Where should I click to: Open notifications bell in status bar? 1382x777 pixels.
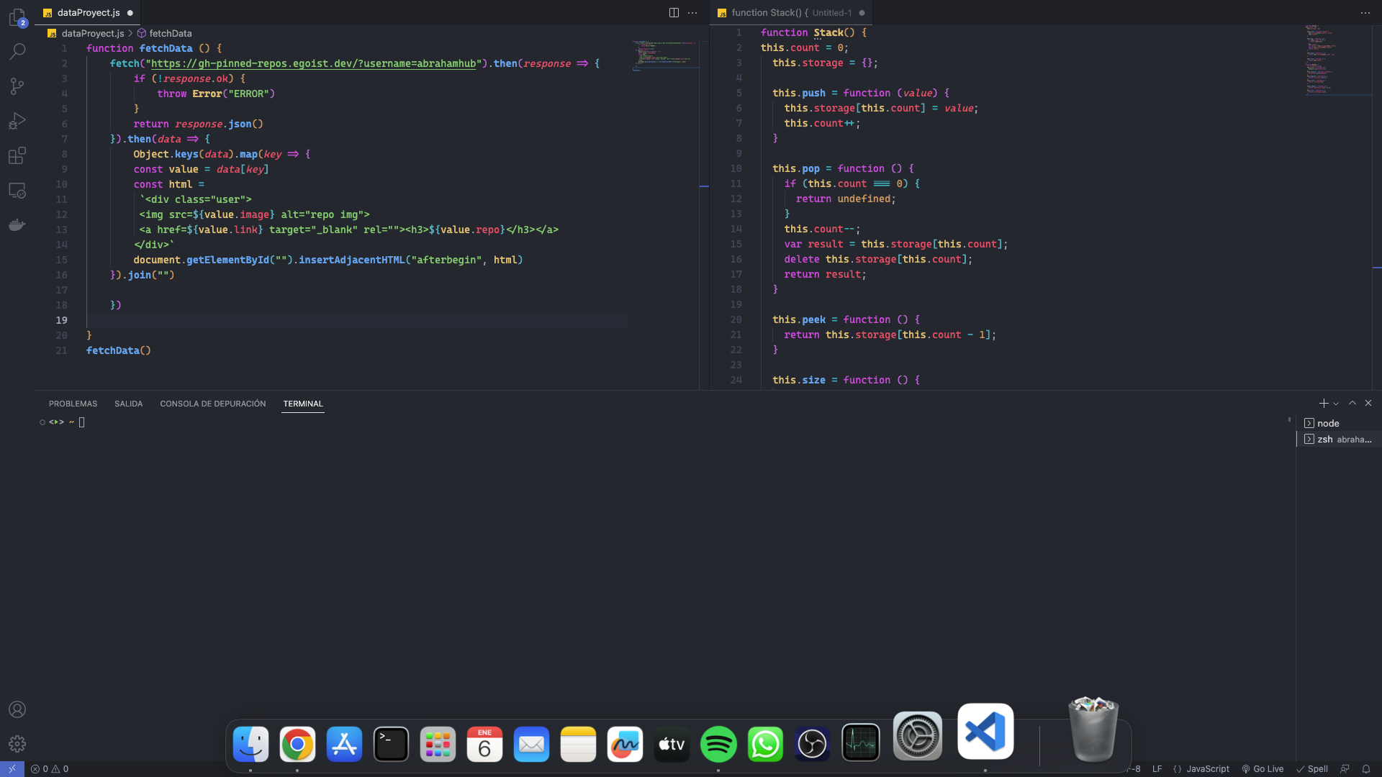pos(1366,769)
